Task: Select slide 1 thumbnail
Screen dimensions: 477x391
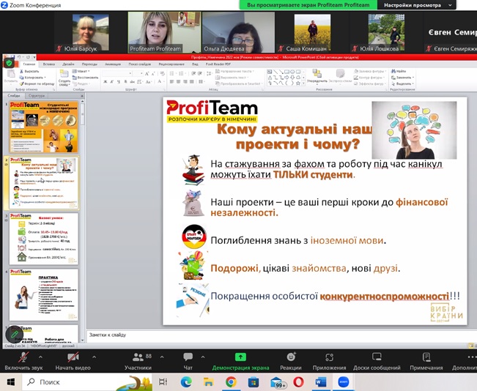Action: click(44, 127)
